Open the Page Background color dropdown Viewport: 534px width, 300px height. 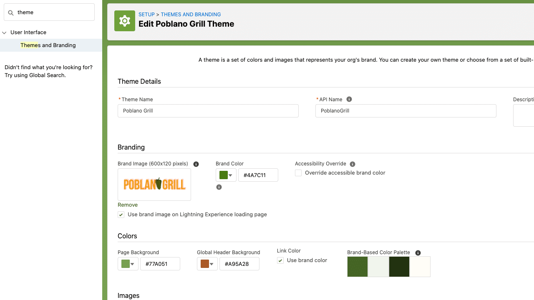click(128, 264)
